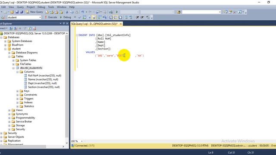
Task: Open the Debug menu
Action: (x=41, y=7)
